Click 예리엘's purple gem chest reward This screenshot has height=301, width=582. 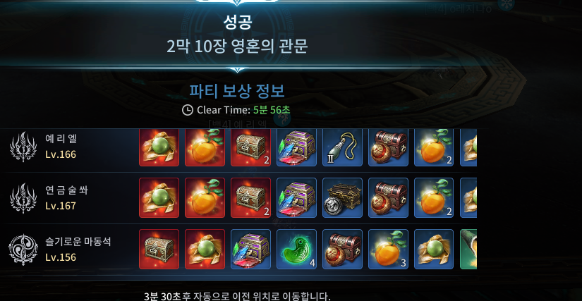[x=296, y=147]
